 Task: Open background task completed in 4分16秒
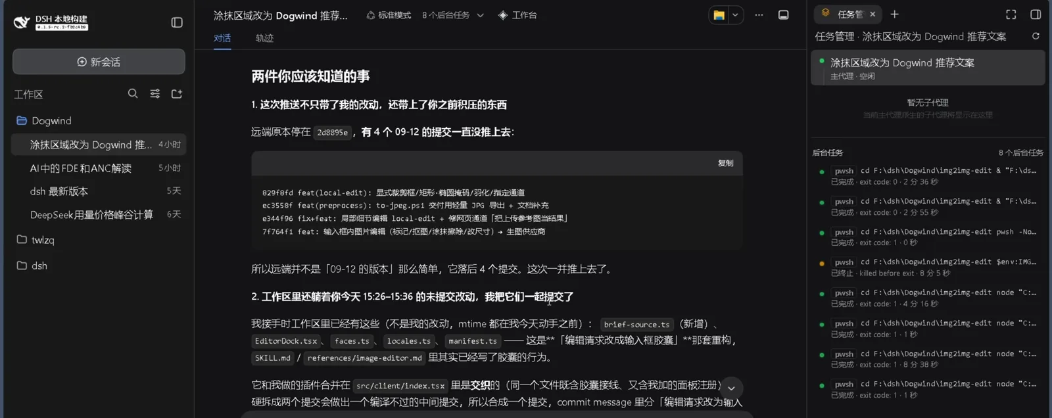coord(928,298)
